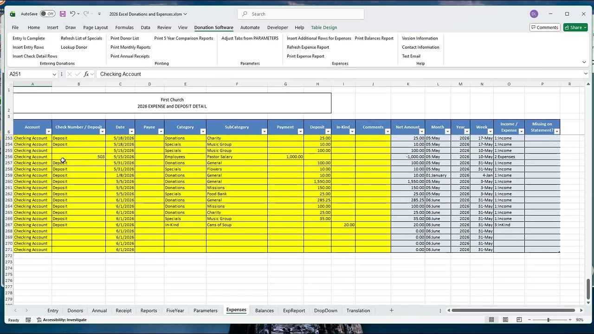Screen dimensions: 594x334
Task: Click the Comments button
Action: (x=545, y=27)
